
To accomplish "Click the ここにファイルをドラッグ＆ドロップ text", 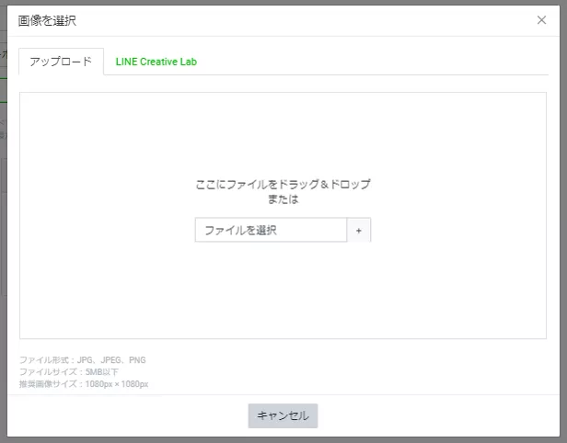I will point(283,185).
